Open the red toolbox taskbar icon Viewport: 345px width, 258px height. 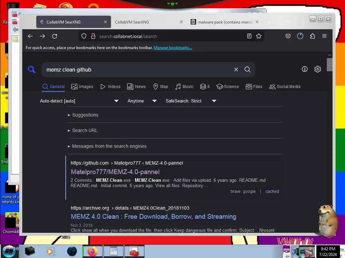134,251
